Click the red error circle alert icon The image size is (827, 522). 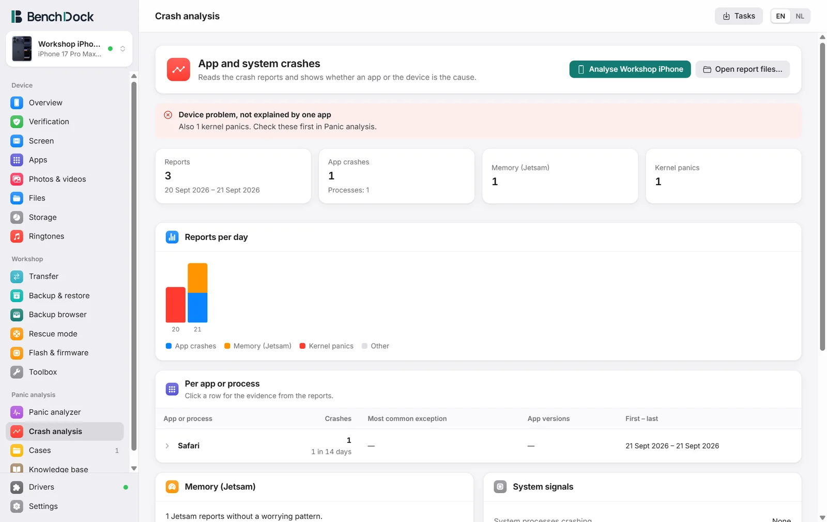click(x=168, y=115)
